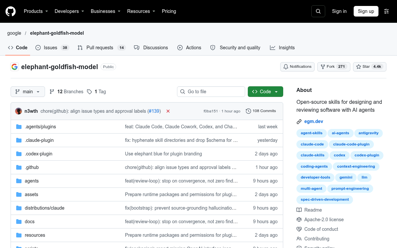Click the folder icon beside distributions/claude
Image resolution: width=397 pixels, height=248 pixels.
(x=19, y=208)
